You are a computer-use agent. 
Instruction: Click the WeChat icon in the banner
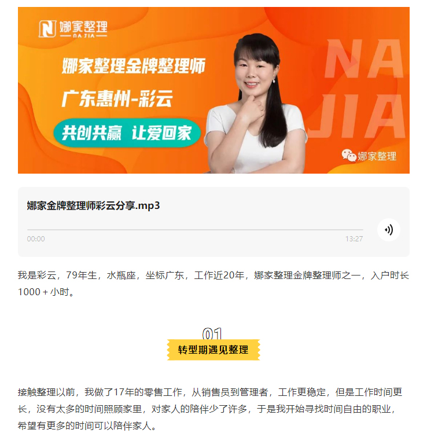tap(349, 155)
